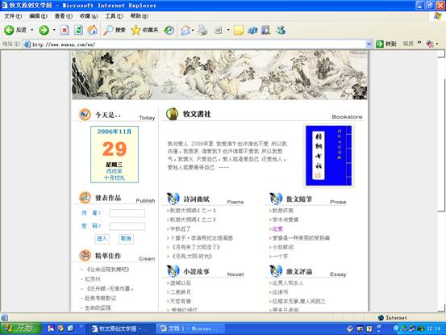Click the 詩詞曲賦 Poems pen icon
This screenshot has height=335, width=446.
[x=173, y=199]
